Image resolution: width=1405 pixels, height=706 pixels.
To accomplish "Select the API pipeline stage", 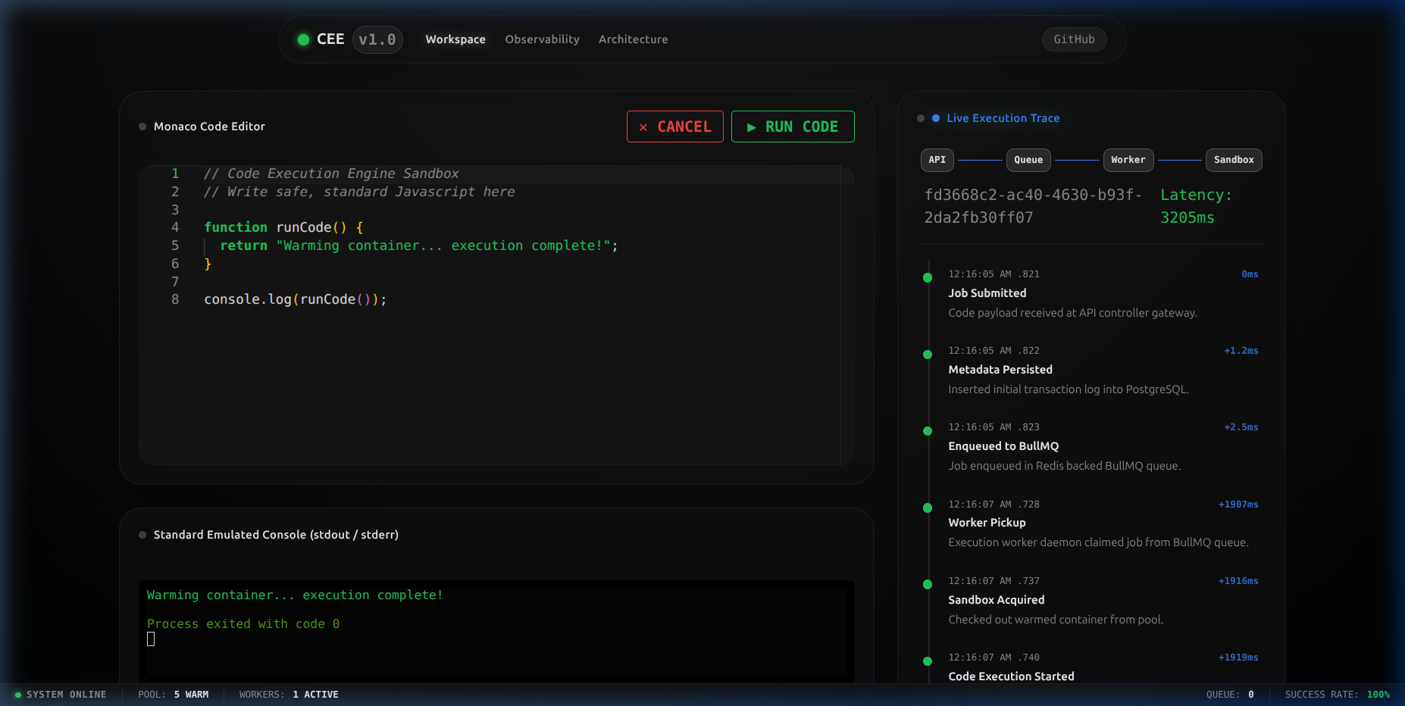I will point(937,160).
